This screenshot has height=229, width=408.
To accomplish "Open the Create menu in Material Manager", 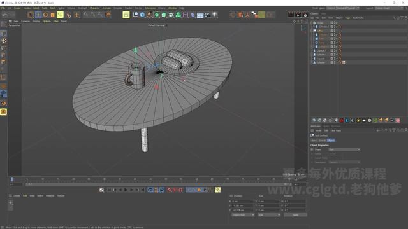I will click(x=17, y=196).
